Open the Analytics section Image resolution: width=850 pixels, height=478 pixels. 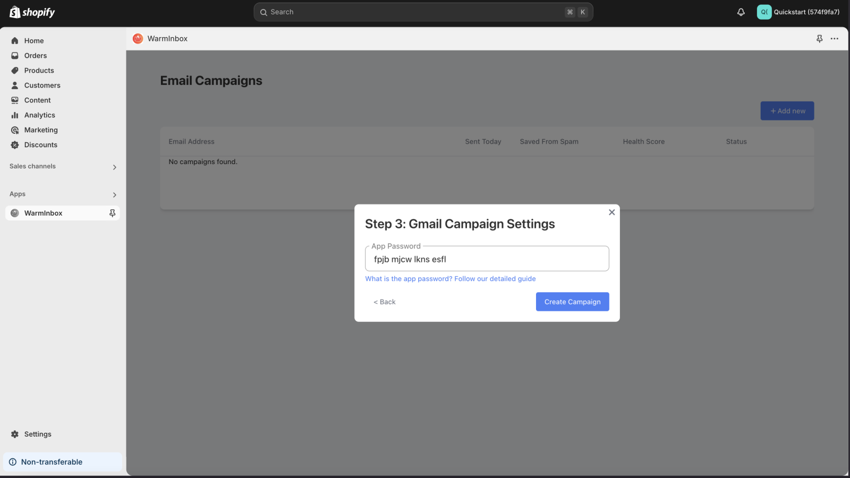(40, 115)
